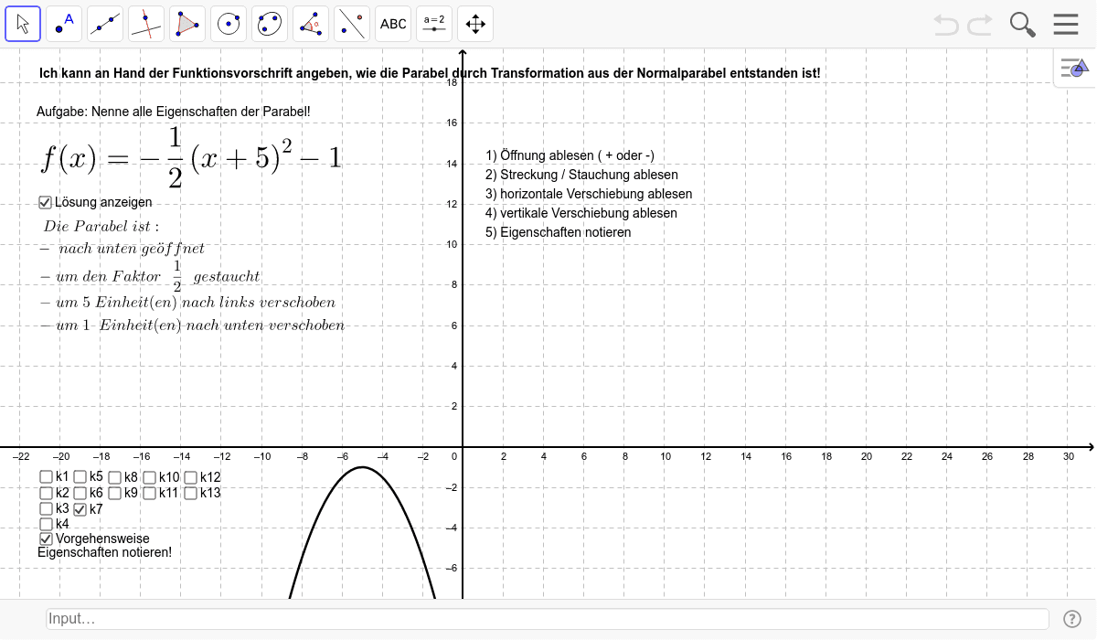Click 'Eigenschaften notieren!' text below checkboxes
1097x640 pixels.
coord(104,552)
